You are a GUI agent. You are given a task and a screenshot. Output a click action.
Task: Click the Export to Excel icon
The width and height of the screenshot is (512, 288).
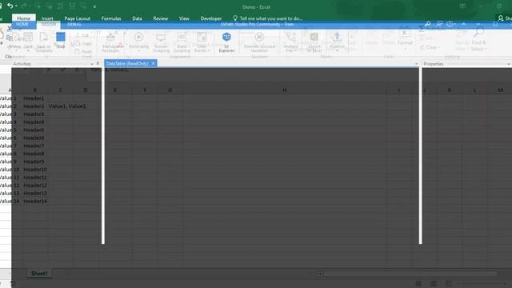314,37
